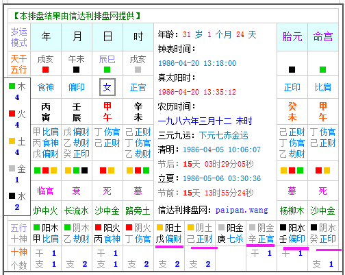This screenshot has width=345, height=275.
Task: Select the 丙寅 year pillar
Action: point(46,112)
